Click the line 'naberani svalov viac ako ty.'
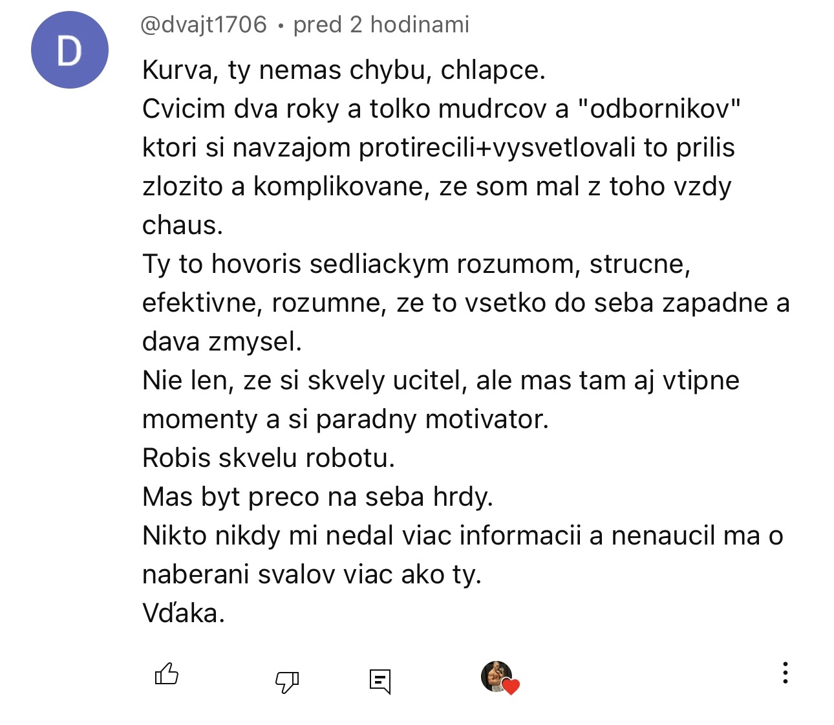 [x=312, y=574]
